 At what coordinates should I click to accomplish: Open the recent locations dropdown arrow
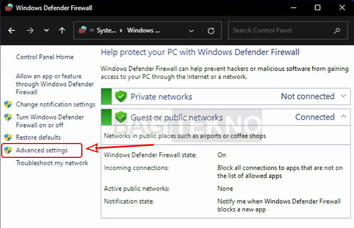point(46,30)
